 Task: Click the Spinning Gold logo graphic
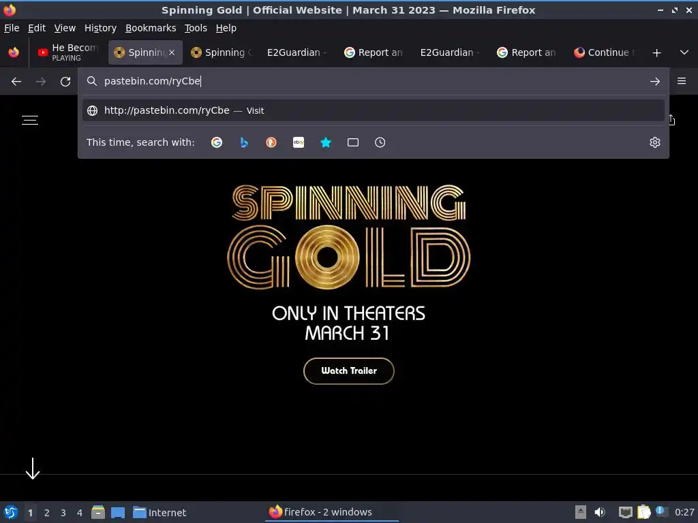point(349,237)
